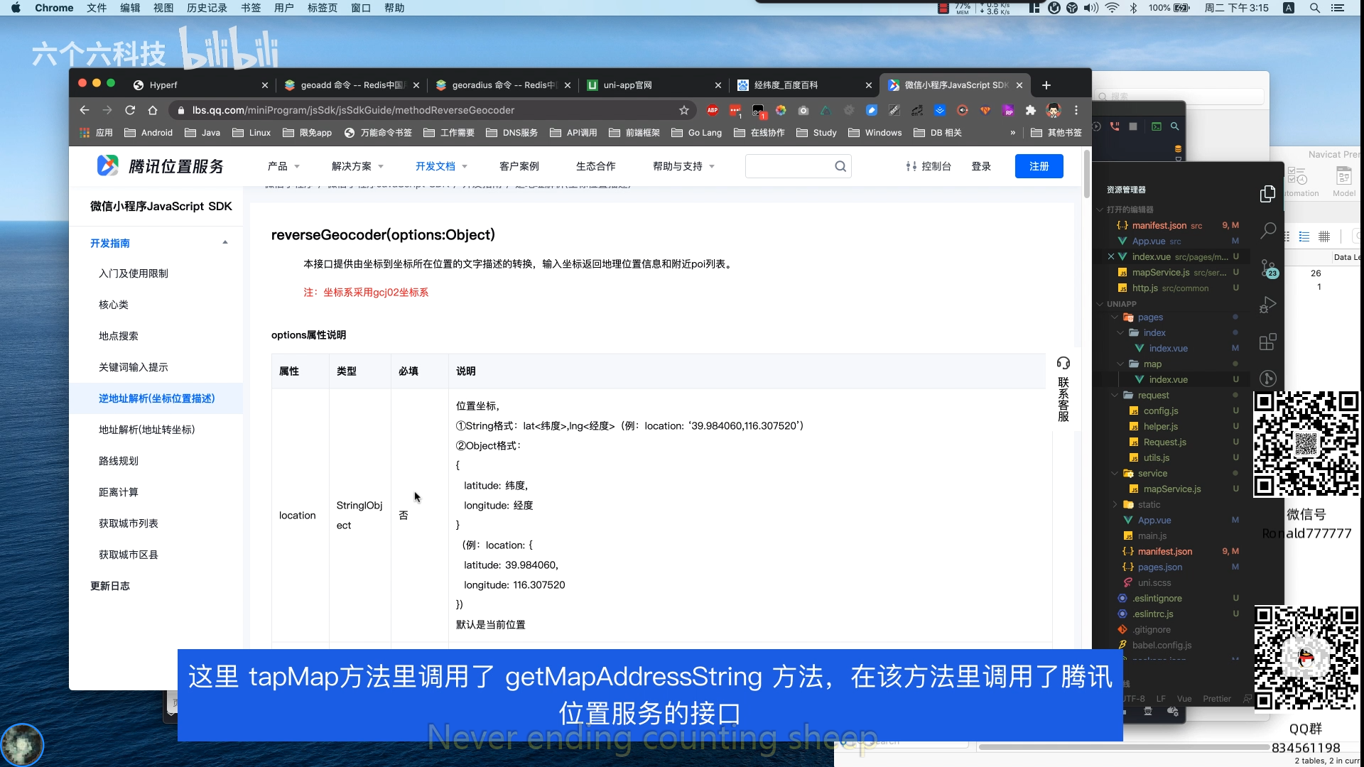Viewport: 1364px width, 767px height.
Task: Click the 注册 button on top right
Action: [x=1039, y=165]
